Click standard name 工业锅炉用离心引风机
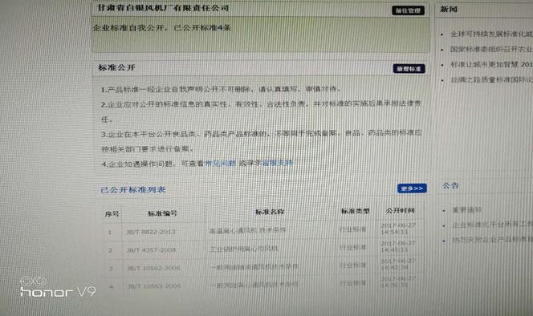This screenshot has height=316, width=533. pos(244,249)
